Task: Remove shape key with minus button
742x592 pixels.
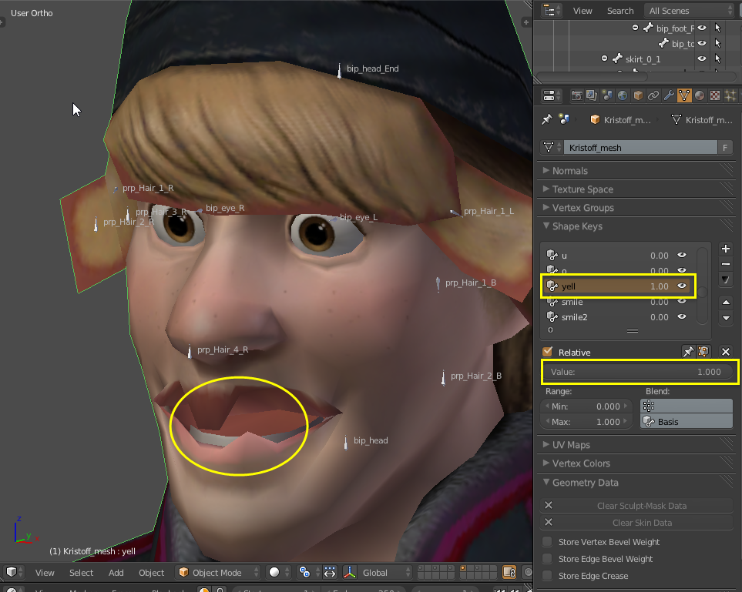Action: 726,264
